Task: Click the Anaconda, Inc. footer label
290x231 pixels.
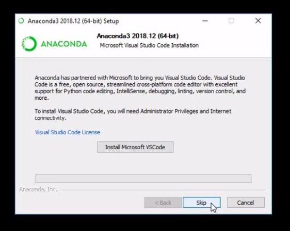Action: tap(38, 189)
